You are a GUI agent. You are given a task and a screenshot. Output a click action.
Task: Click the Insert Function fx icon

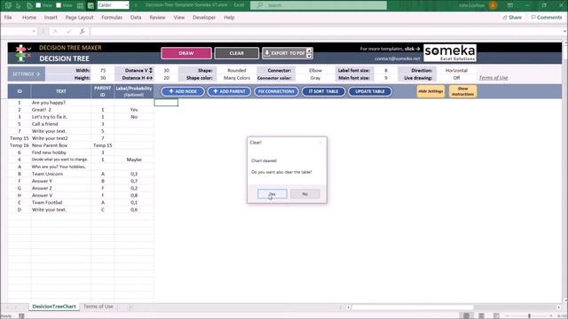coord(83,32)
